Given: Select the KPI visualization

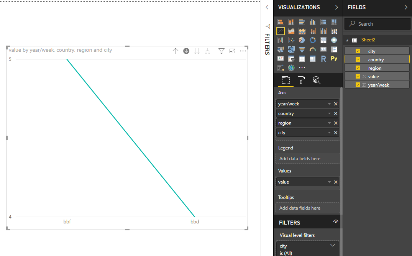Looking at the screenshot, I should click(281, 59).
